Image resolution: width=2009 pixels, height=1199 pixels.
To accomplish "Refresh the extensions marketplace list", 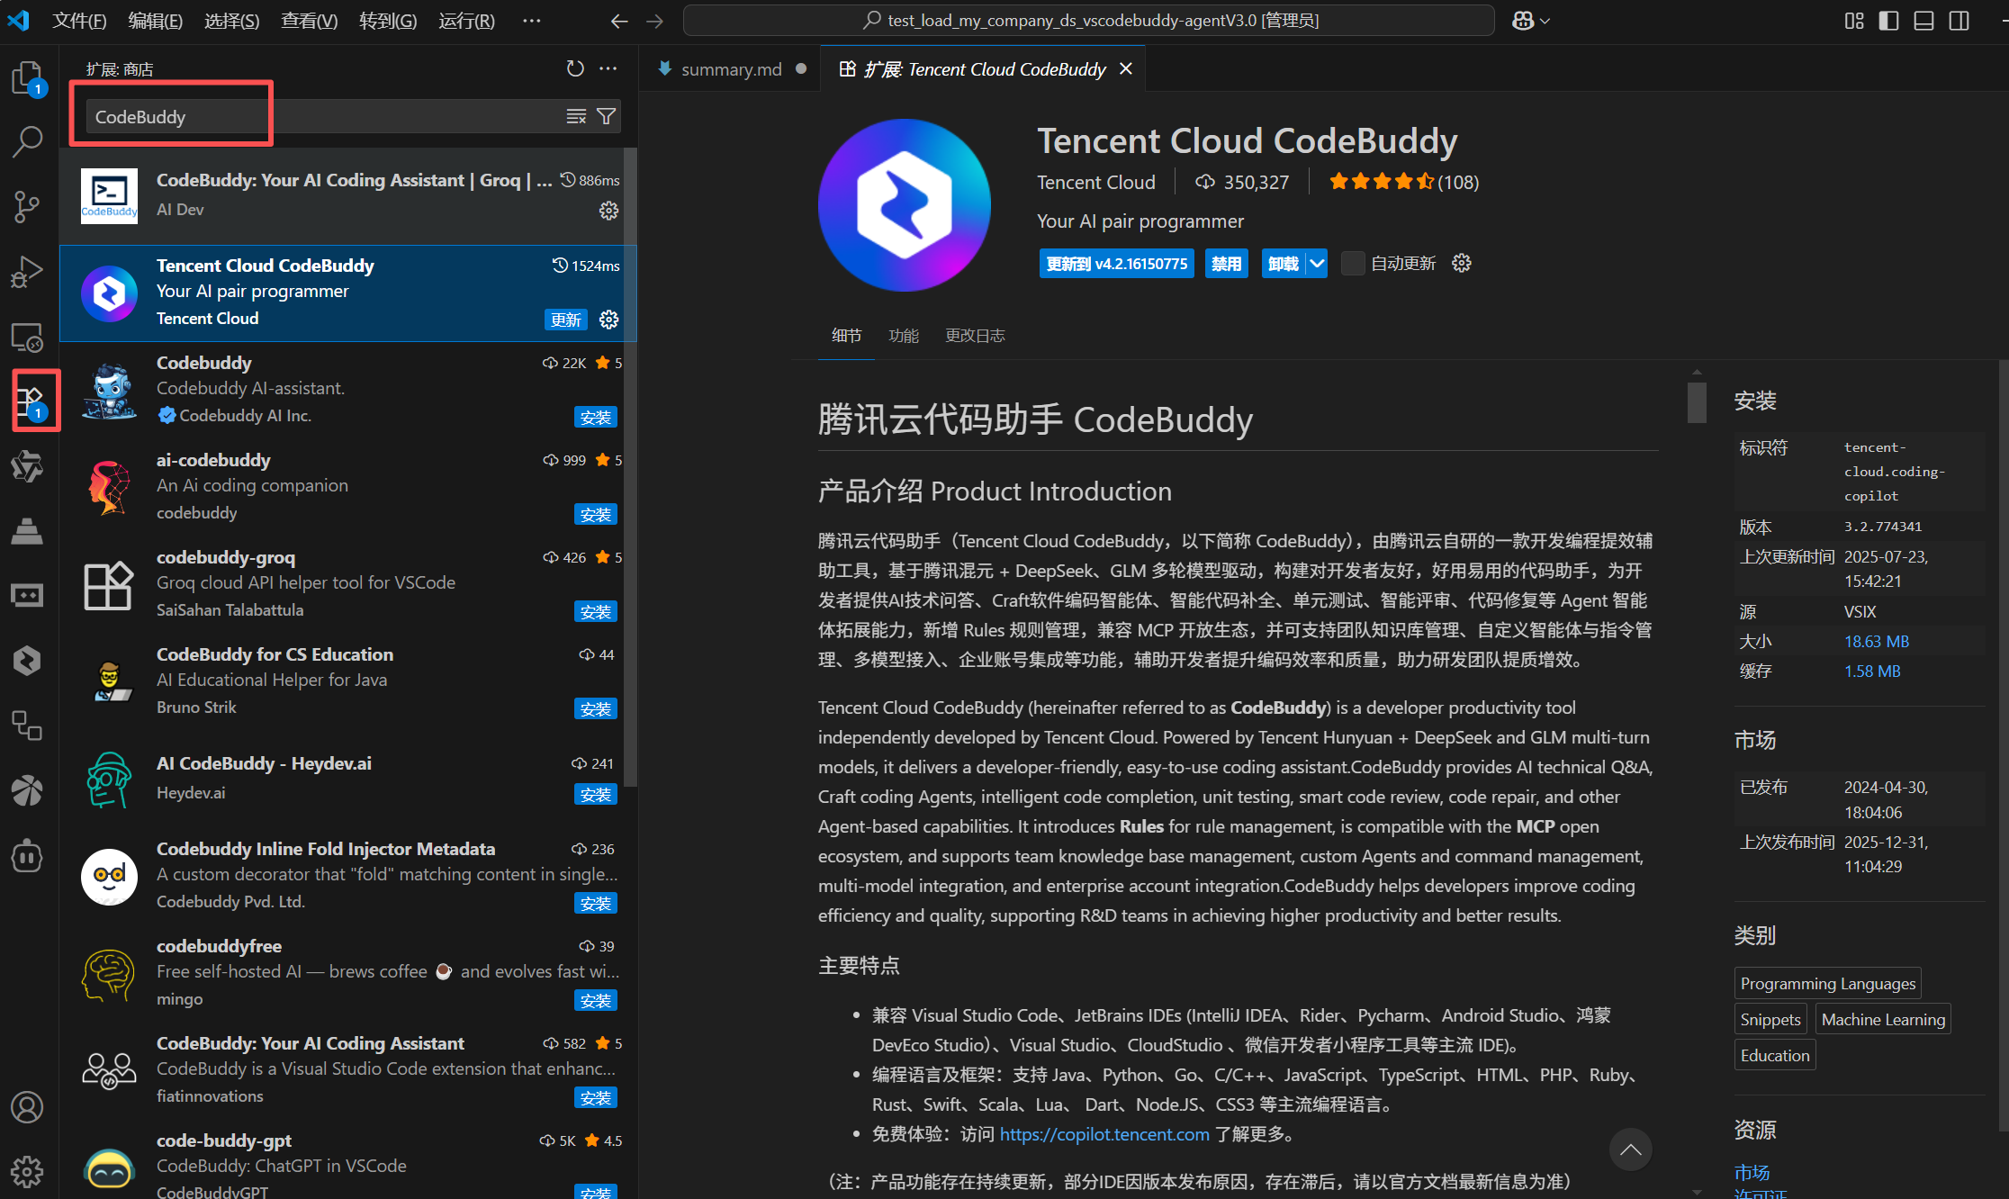I will pos(575,68).
